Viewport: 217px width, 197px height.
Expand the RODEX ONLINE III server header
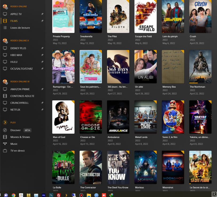click(20, 81)
